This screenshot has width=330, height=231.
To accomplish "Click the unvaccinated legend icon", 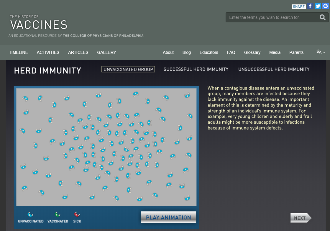I will [x=30, y=214].
